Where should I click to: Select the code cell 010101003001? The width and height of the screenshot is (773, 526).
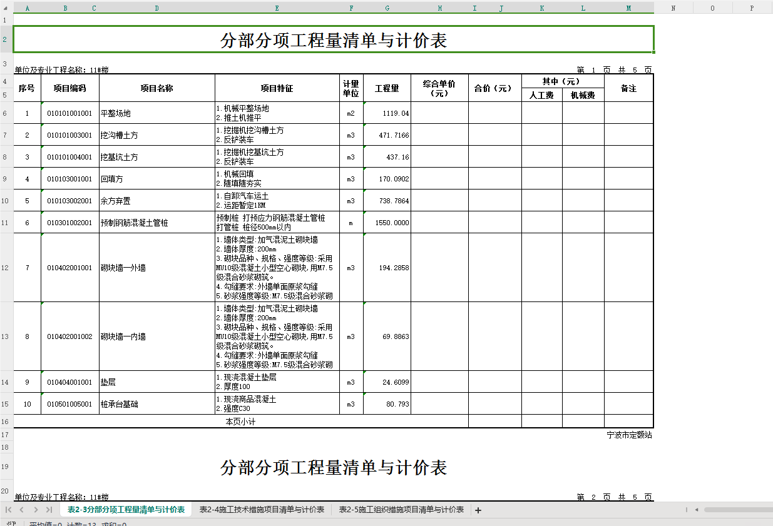point(70,135)
